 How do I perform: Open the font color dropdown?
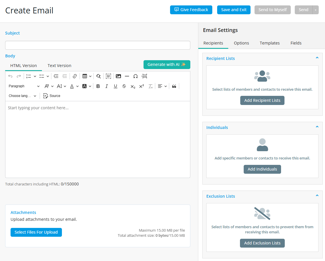point(74,86)
